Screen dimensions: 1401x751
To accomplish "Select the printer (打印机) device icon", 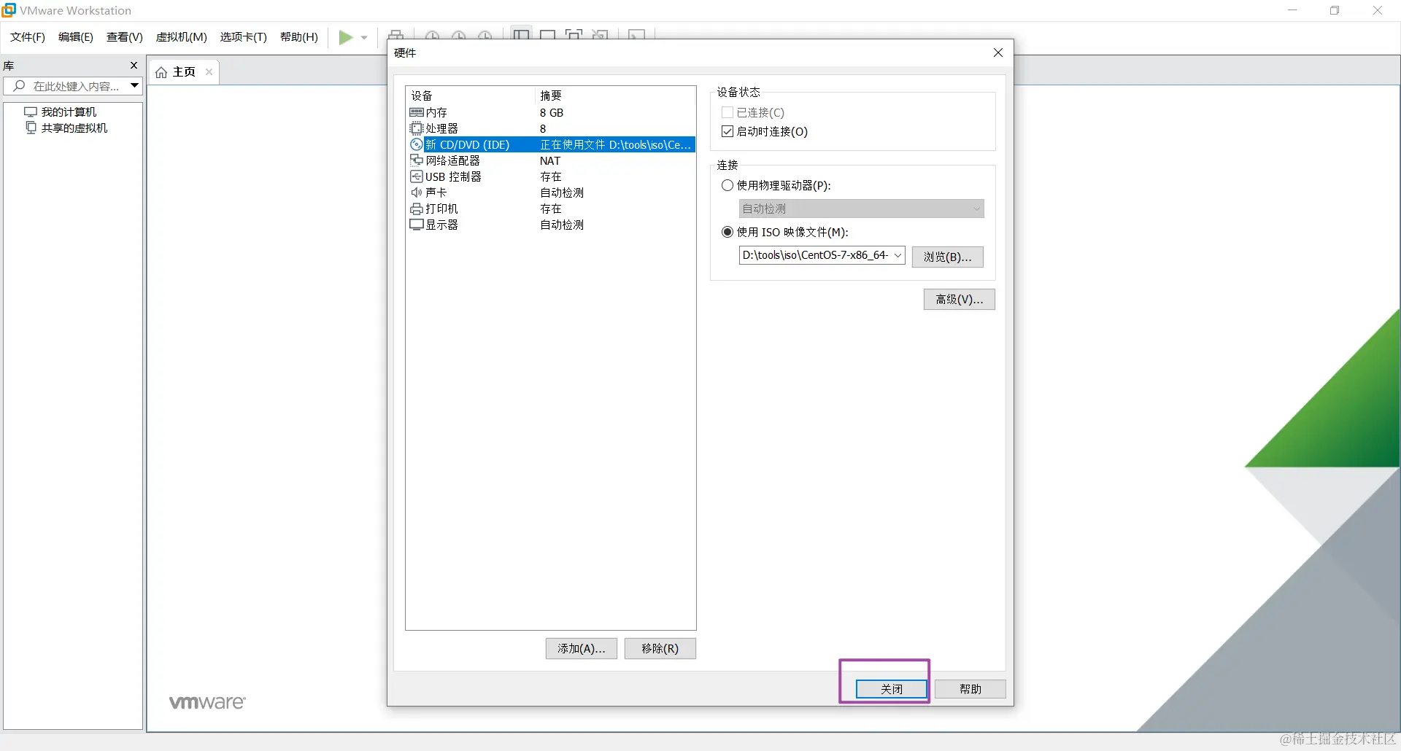I will point(417,209).
